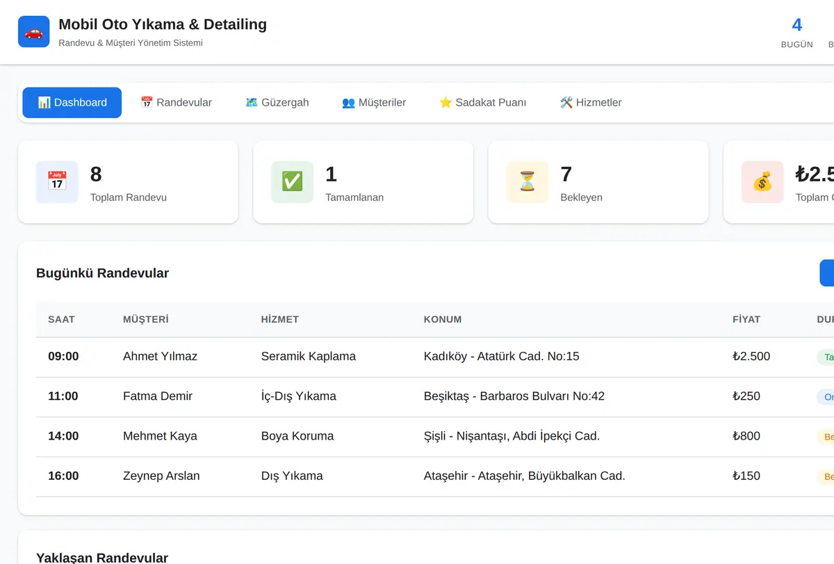Click the Boya Koruma service cell
Image resolution: width=834 pixels, height=564 pixels.
297,436
